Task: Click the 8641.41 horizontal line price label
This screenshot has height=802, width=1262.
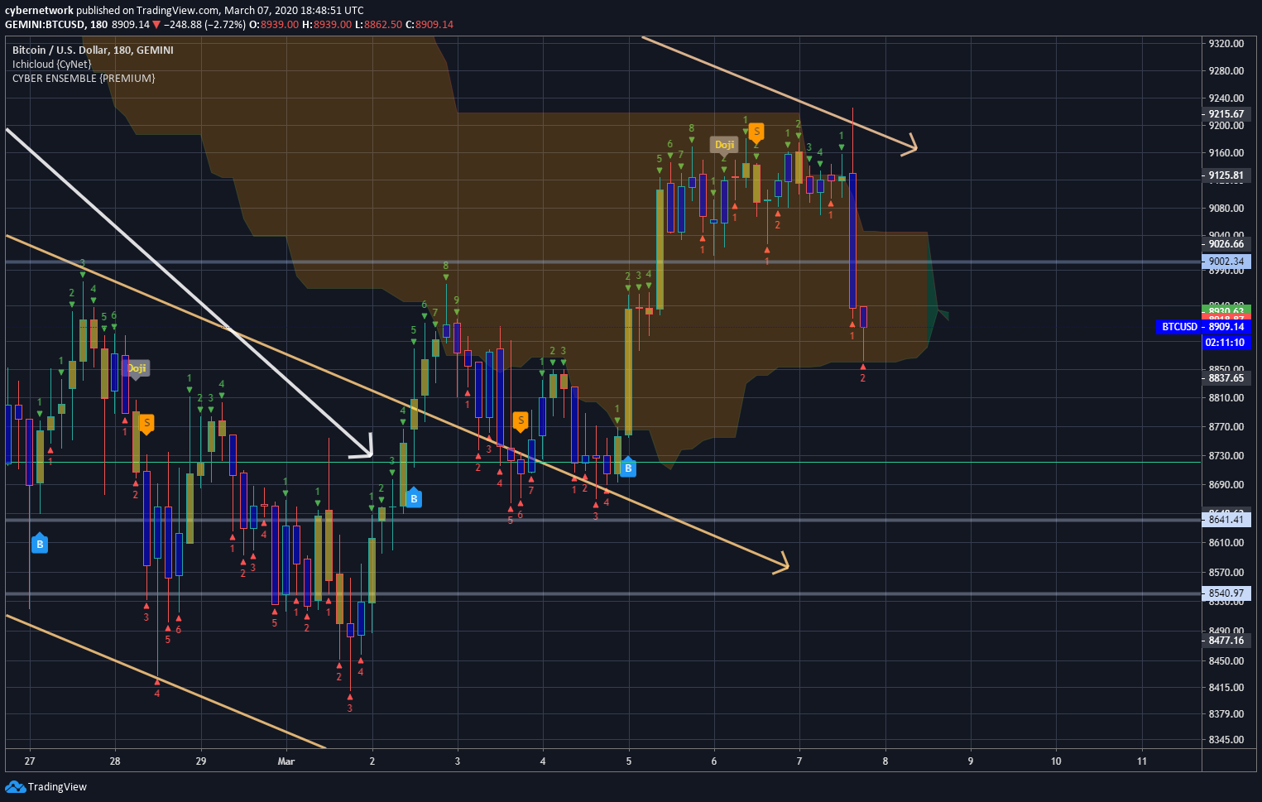Action: point(1226,520)
